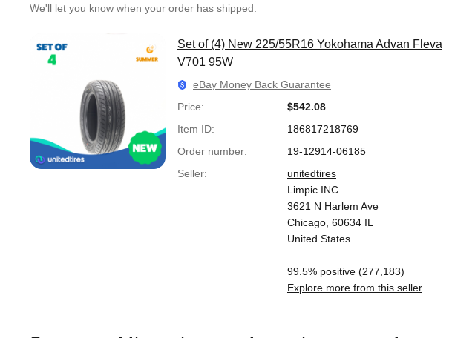Open the Yokohama Advan Fleva V701 listing title
The image size is (475, 338).
pos(309,53)
